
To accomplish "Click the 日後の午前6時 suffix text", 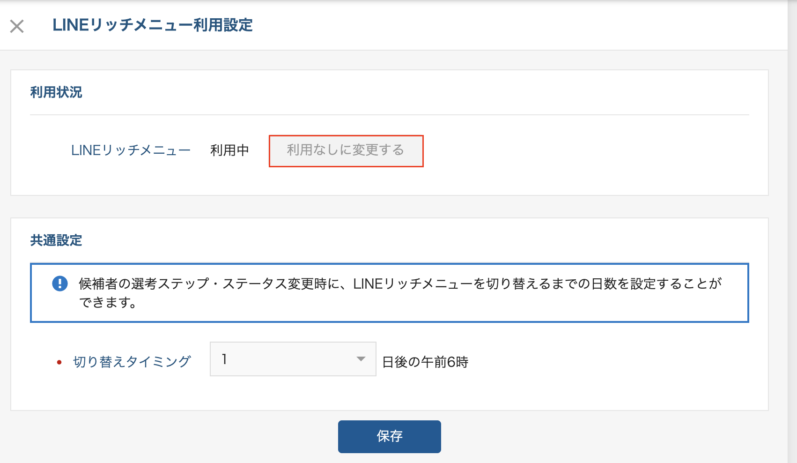I will click(x=425, y=362).
